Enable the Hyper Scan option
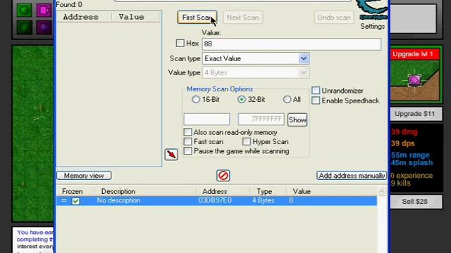Viewport: 451px width, 253px height. (x=247, y=141)
